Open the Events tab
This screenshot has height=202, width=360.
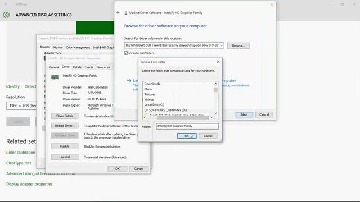pos(89,67)
